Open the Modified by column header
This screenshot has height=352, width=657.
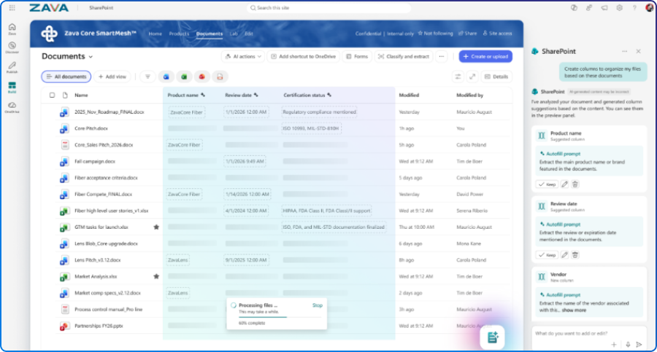pyautogui.click(x=469, y=95)
